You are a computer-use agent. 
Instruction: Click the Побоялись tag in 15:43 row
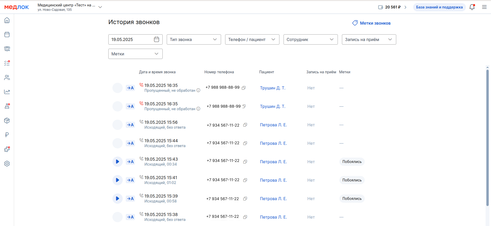point(352,162)
